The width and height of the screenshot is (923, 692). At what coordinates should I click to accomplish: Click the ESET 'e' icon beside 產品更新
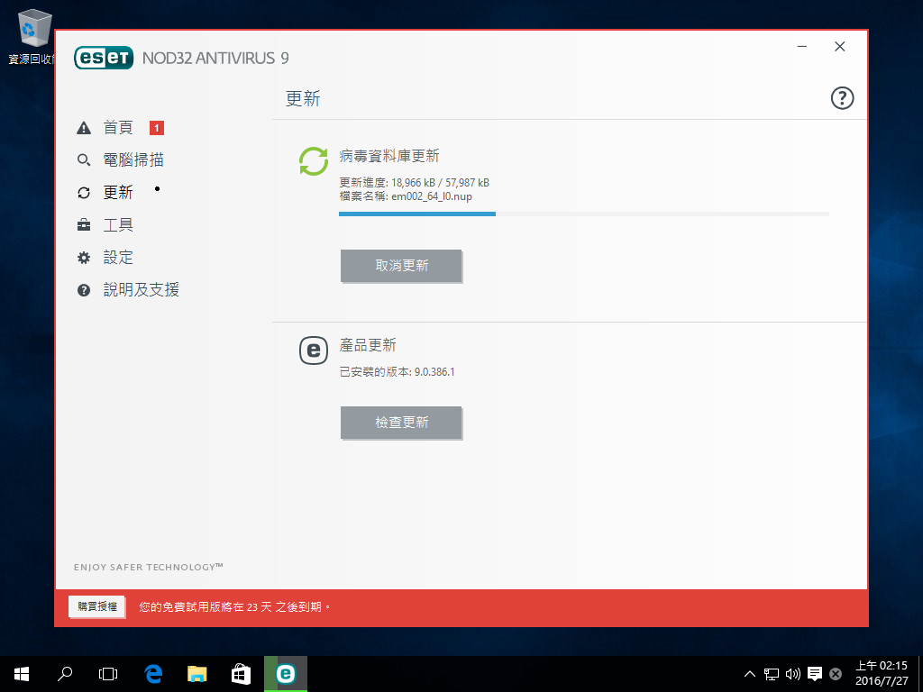314,351
